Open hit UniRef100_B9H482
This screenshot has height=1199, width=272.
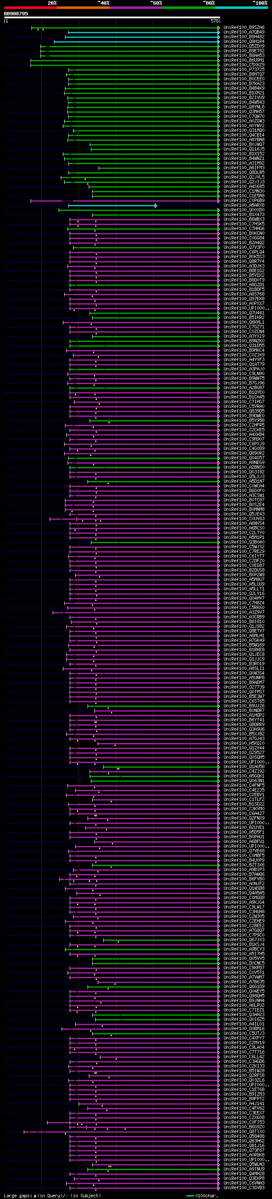click(x=244, y=37)
